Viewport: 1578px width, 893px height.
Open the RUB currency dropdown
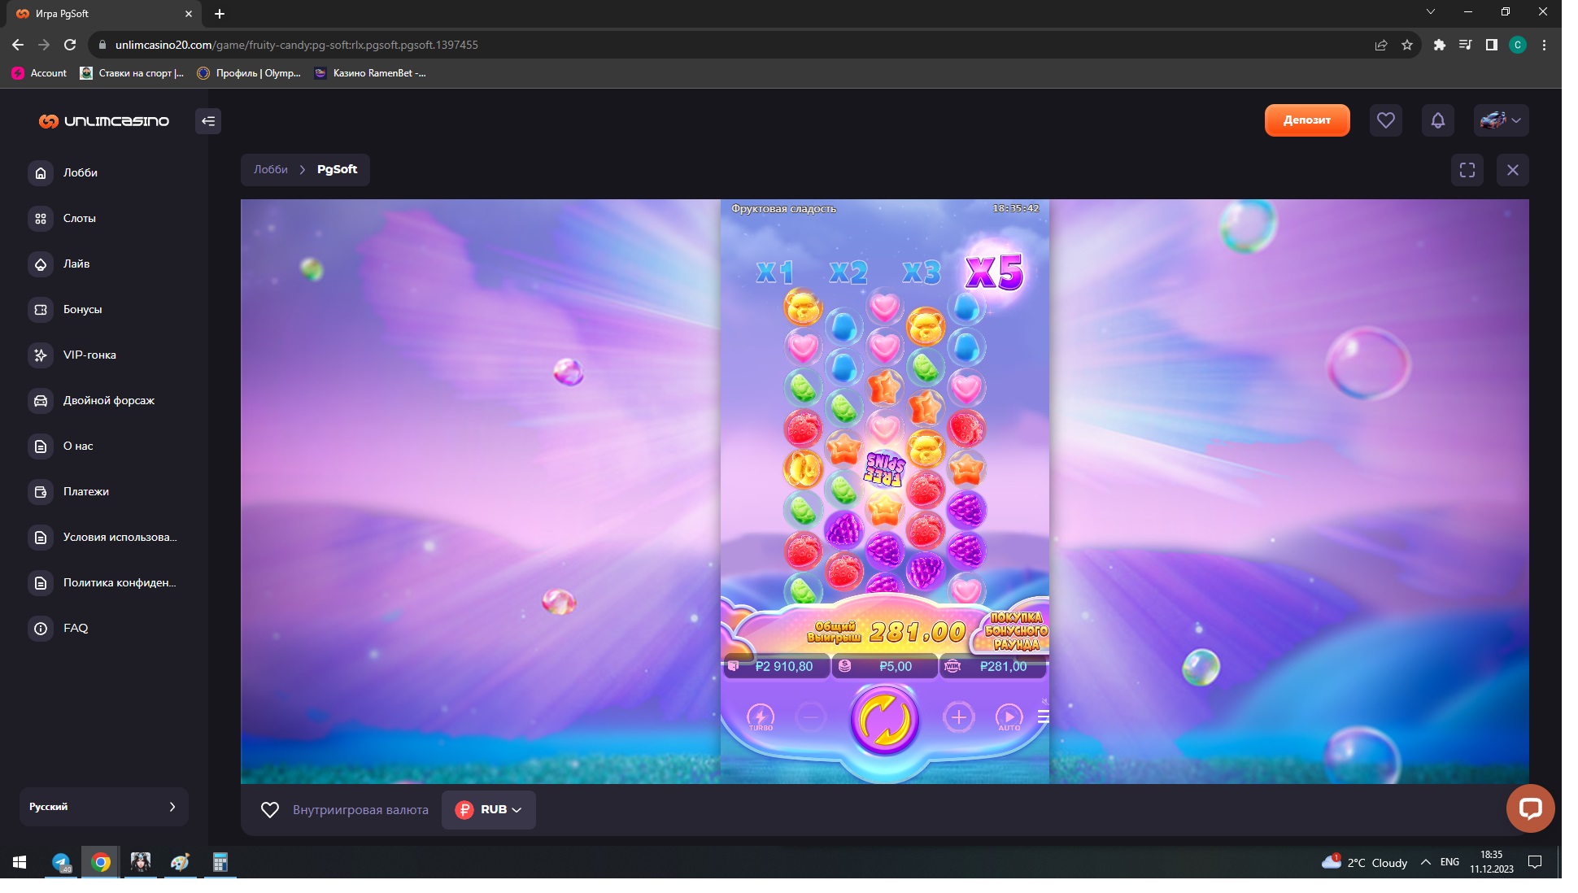click(488, 809)
